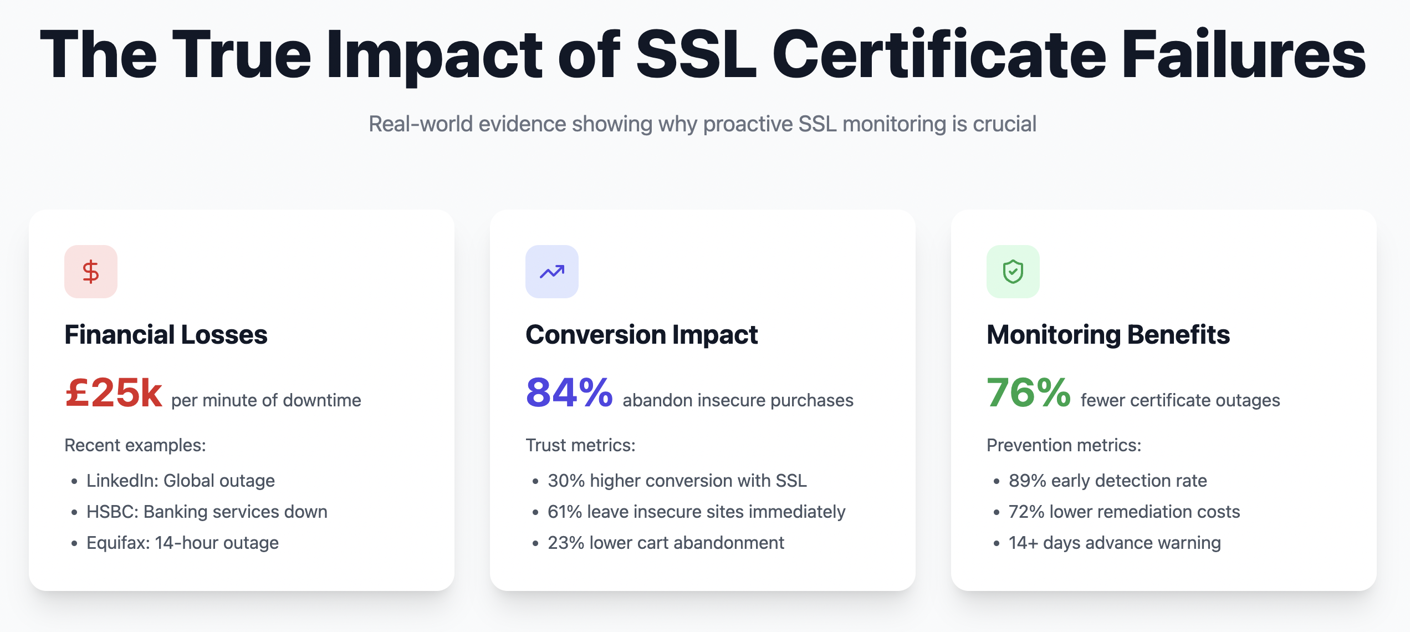This screenshot has height=632, width=1410.
Task: Click the red £25k statistic
Action: [x=114, y=393]
